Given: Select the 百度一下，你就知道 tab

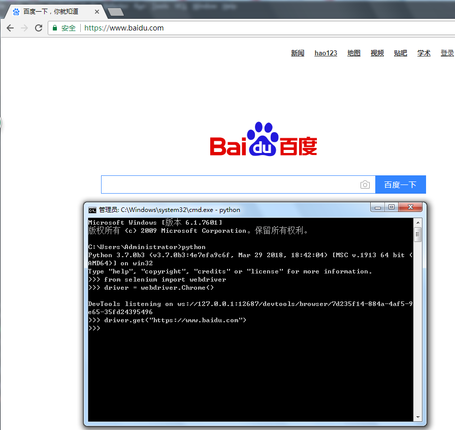Looking at the screenshot, I should click(x=55, y=12).
